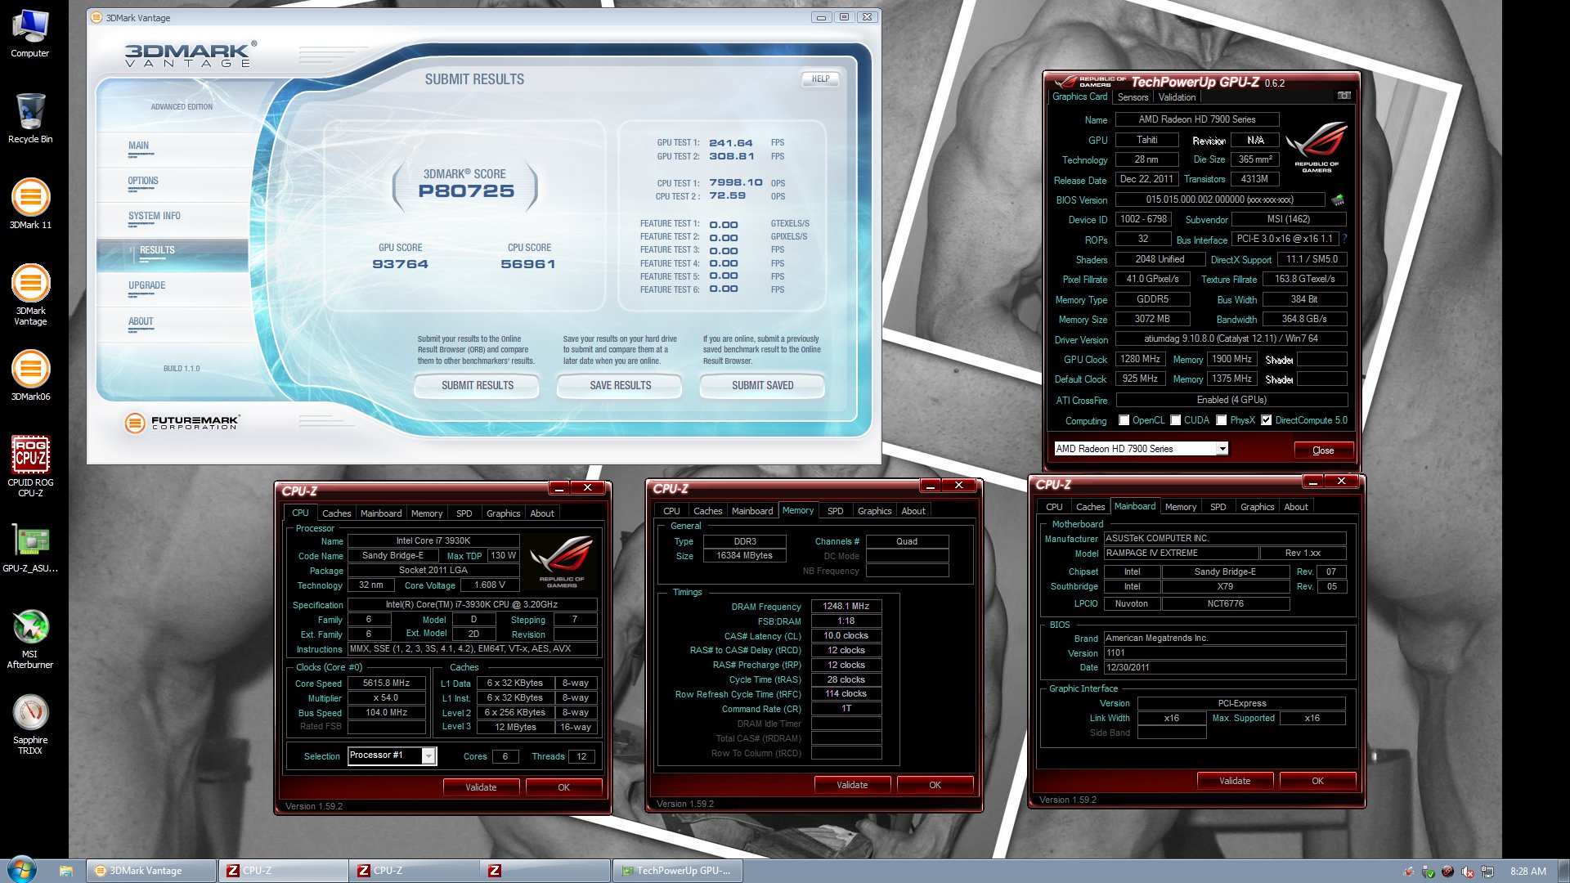Click OK in the middle CPU-Z window
Image resolution: width=1570 pixels, height=883 pixels.
pyautogui.click(x=935, y=785)
